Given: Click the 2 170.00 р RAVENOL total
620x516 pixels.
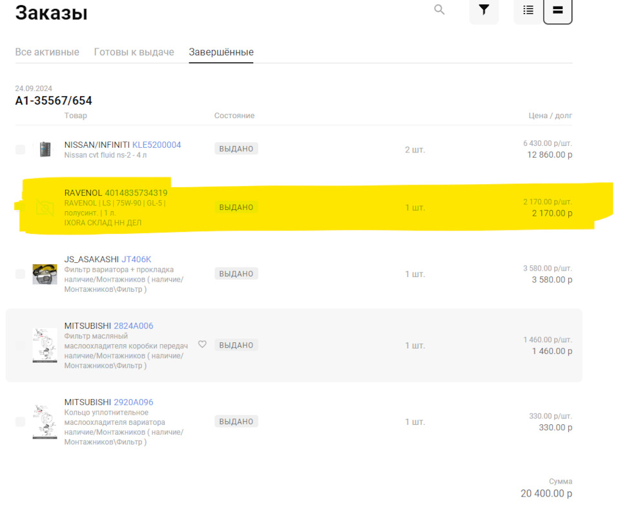Looking at the screenshot, I should [x=552, y=213].
